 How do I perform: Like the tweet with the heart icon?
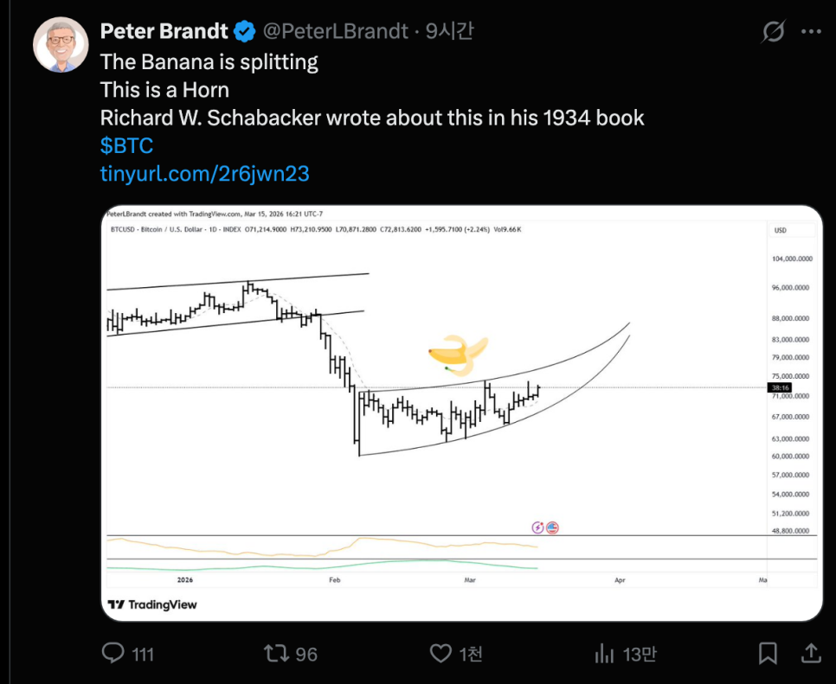pyautogui.click(x=441, y=653)
